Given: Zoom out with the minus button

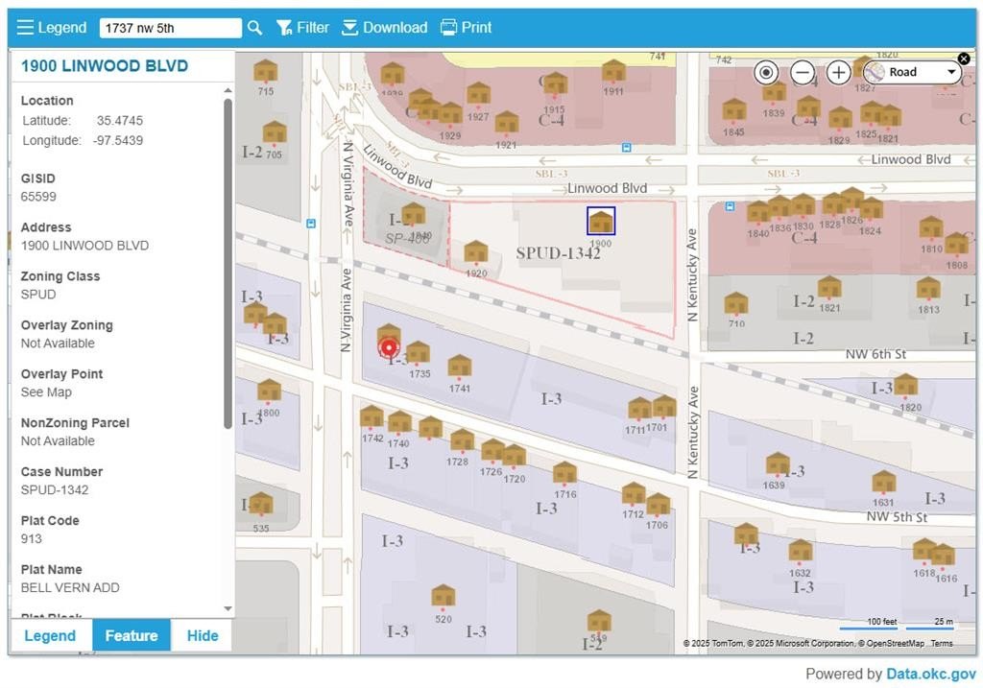Looking at the screenshot, I should [x=803, y=72].
